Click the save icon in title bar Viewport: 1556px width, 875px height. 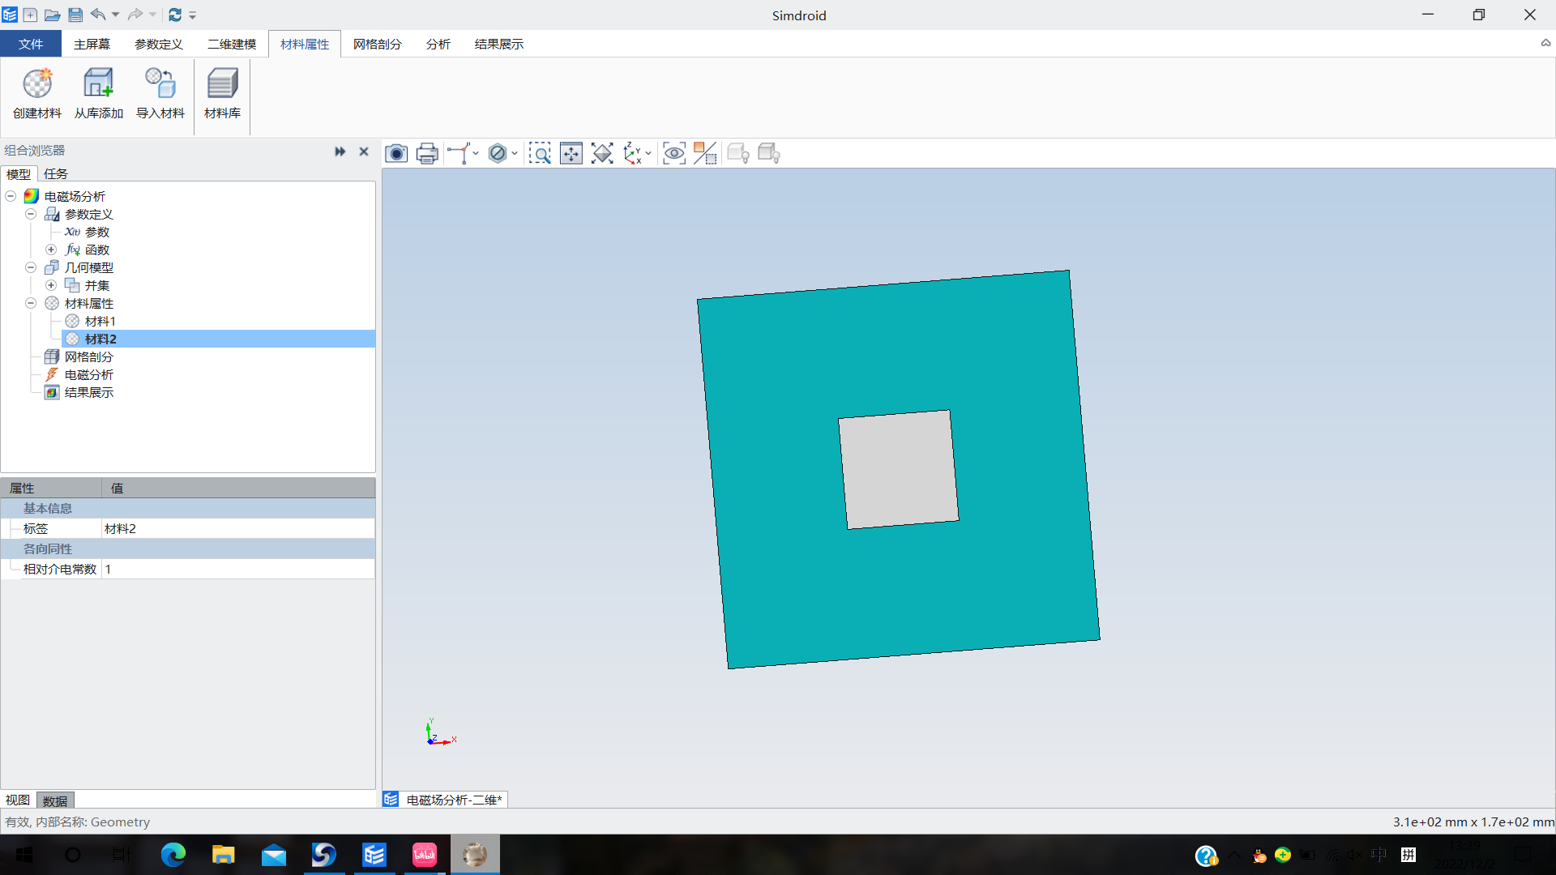point(75,15)
